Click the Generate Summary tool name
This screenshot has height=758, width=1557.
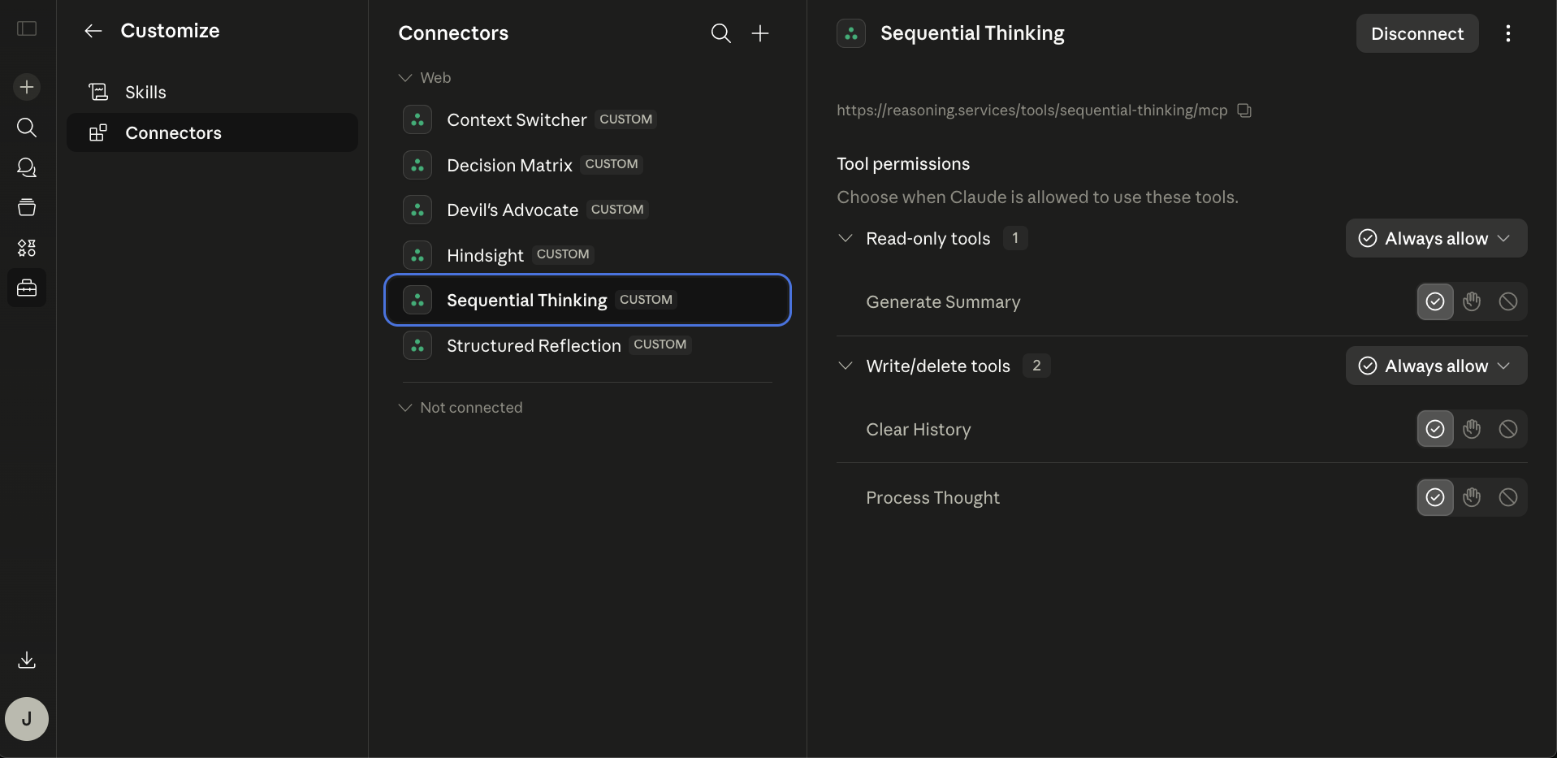(943, 302)
